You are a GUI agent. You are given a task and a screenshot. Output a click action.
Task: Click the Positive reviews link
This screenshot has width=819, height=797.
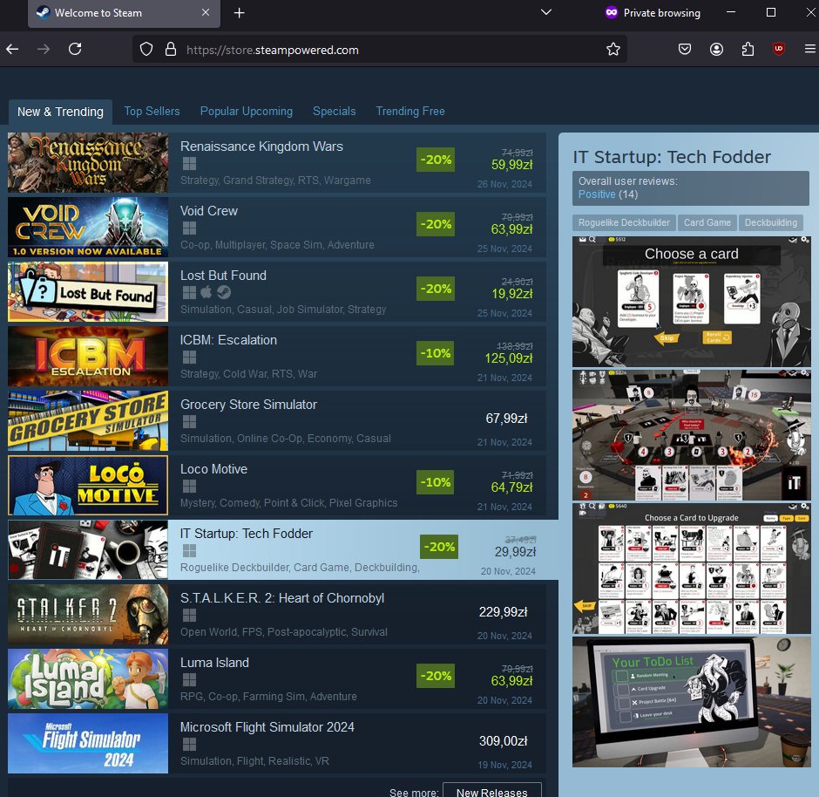pyautogui.click(x=597, y=194)
